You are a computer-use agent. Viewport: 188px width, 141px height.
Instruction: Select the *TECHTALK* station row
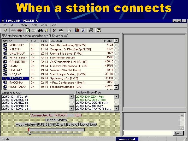(x=58, y=87)
